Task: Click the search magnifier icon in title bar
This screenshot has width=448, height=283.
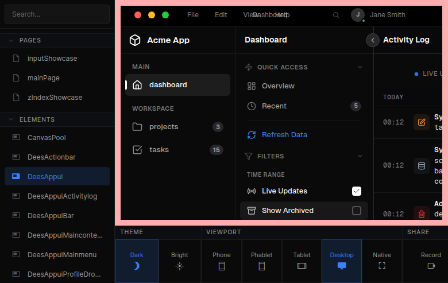Action: [336, 15]
